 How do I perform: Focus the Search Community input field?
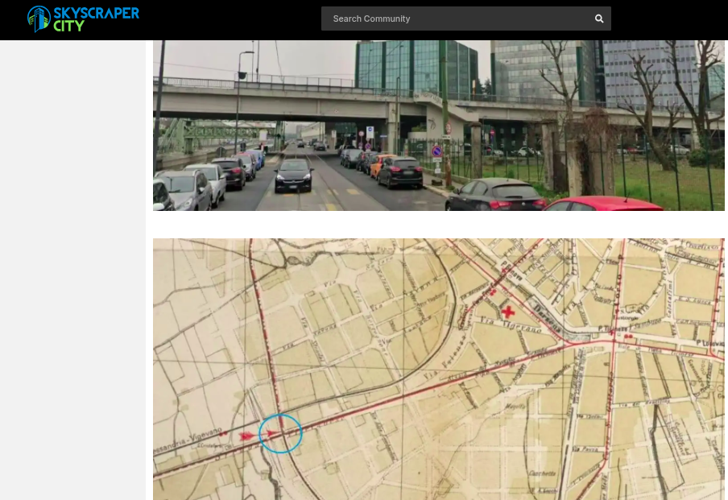pyautogui.click(x=455, y=19)
